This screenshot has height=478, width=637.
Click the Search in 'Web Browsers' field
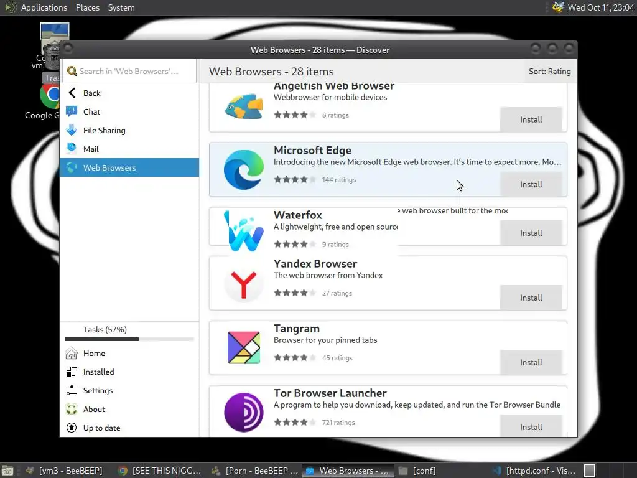(x=129, y=71)
